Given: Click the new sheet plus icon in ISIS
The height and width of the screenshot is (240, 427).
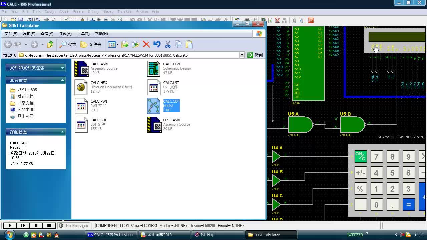Looking at the screenshot, I should pyautogui.click(x=270, y=20).
